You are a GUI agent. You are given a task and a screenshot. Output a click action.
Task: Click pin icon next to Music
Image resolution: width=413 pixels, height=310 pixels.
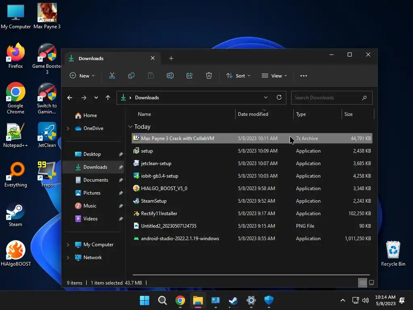121,206
